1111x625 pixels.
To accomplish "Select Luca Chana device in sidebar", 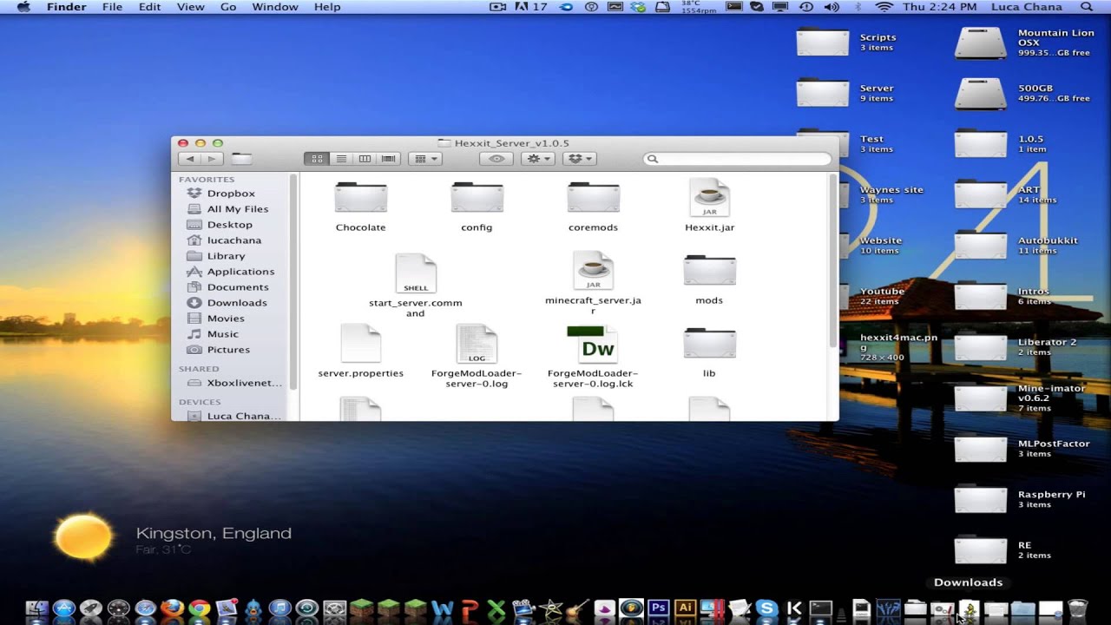I will 243,416.
